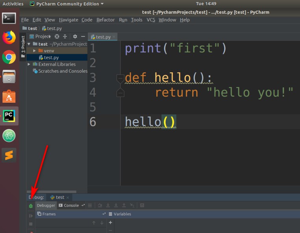Click the Frames panel header
The height and width of the screenshot is (233, 300).
46,214
